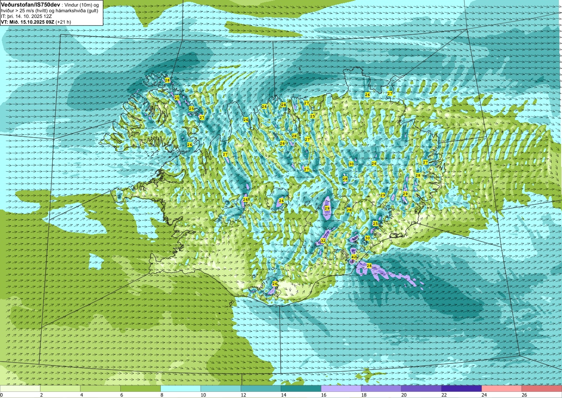Click the yellow gust marker labeled 42
This screenshot has height=398, width=562.
[x=354, y=257]
